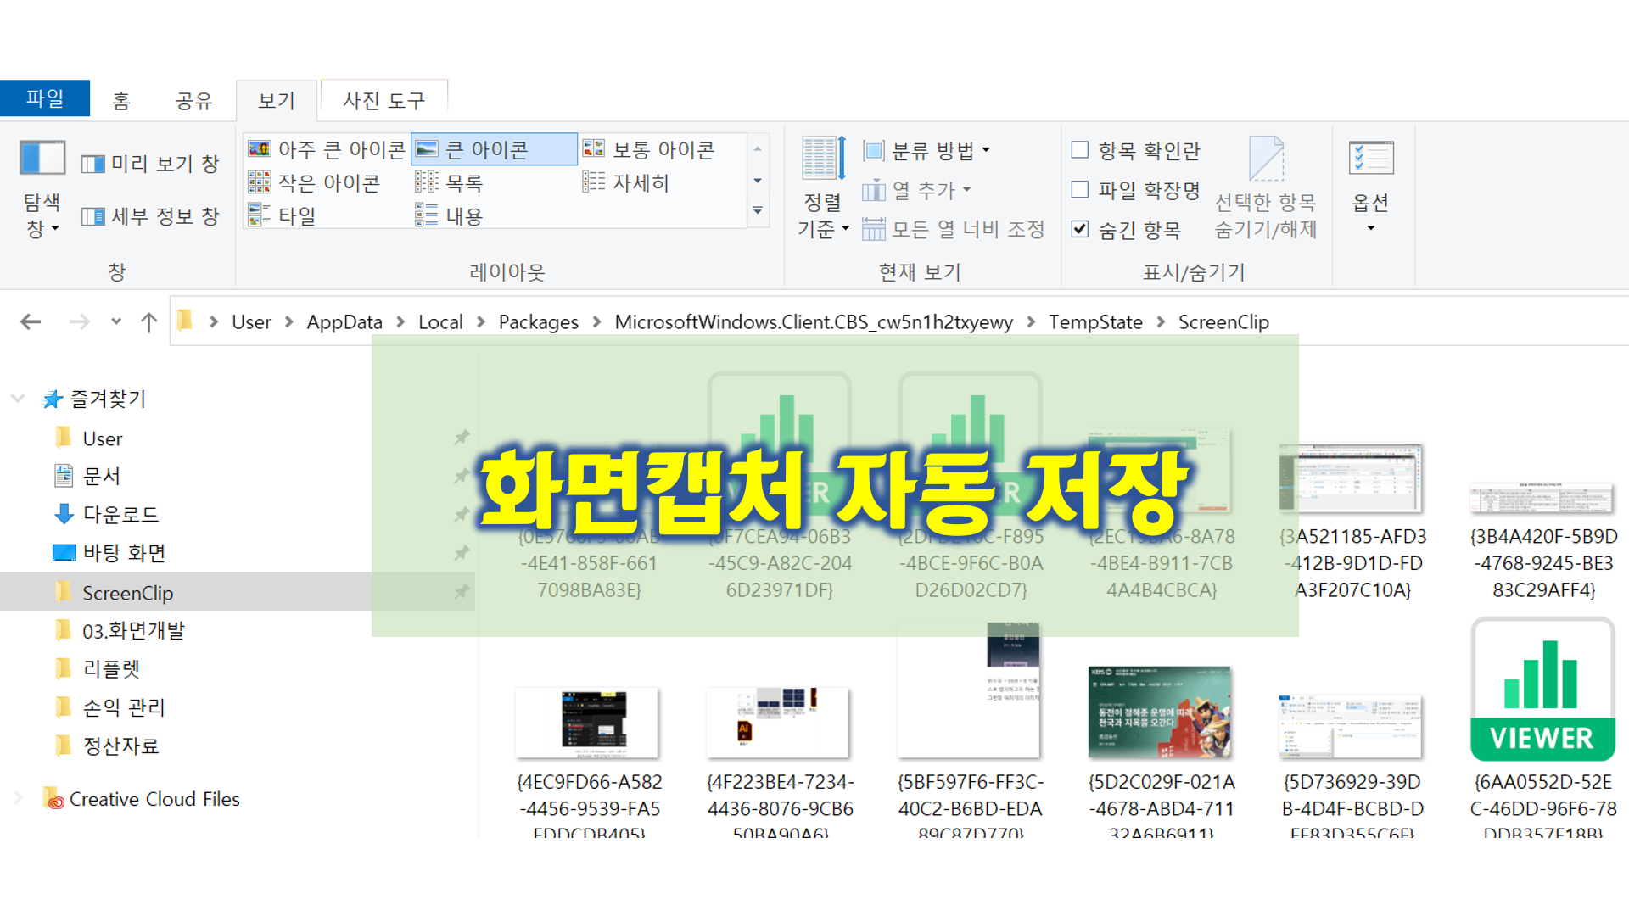
Task: Open the 파일 tab
Action: [x=44, y=98]
